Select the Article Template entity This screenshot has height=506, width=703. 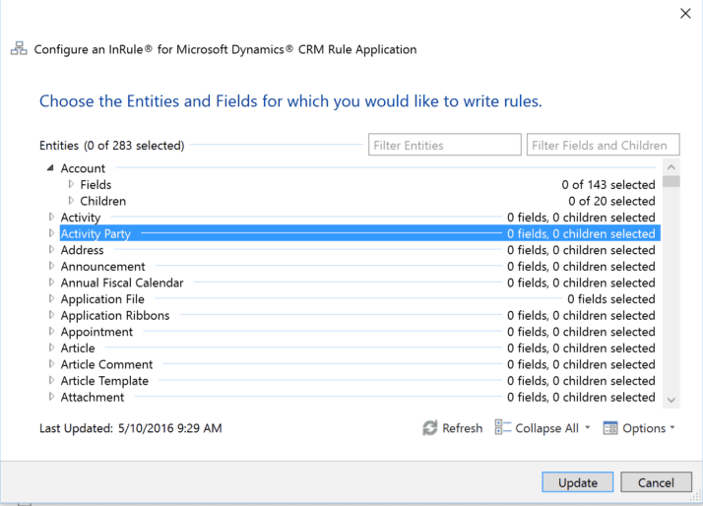[104, 381]
